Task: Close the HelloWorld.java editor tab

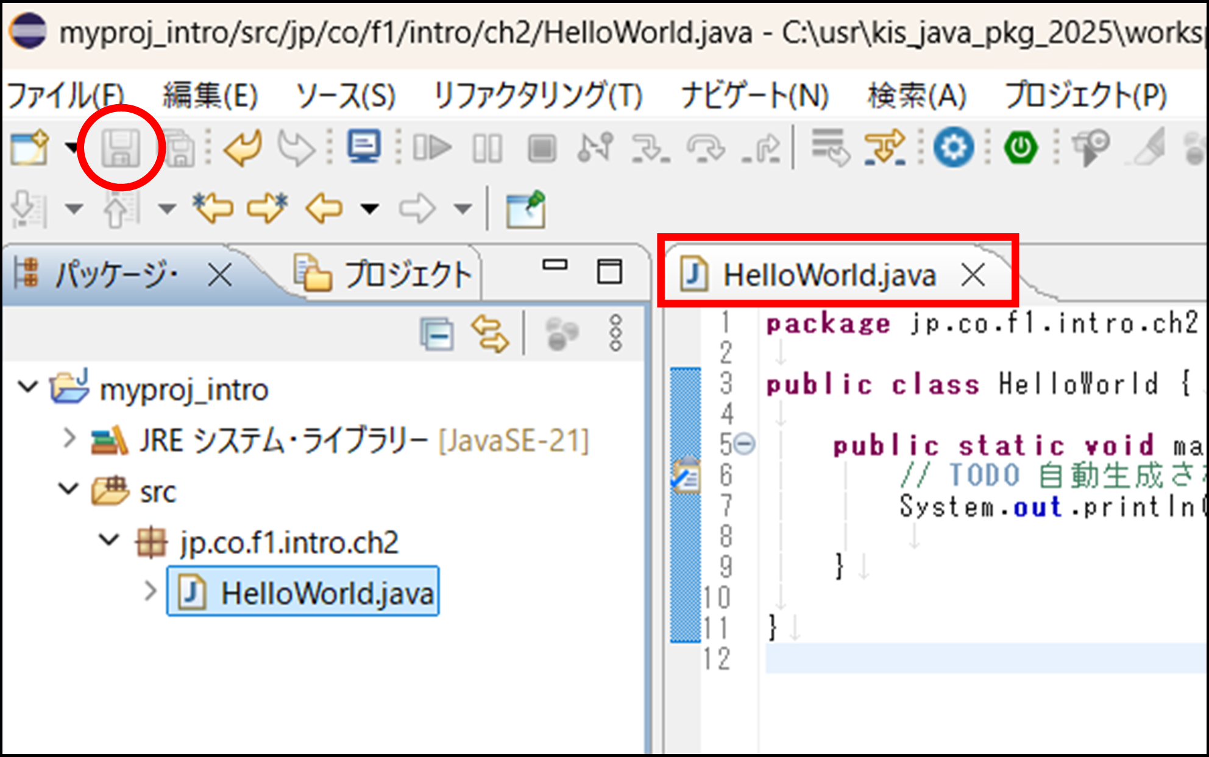Action: pos(973,275)
